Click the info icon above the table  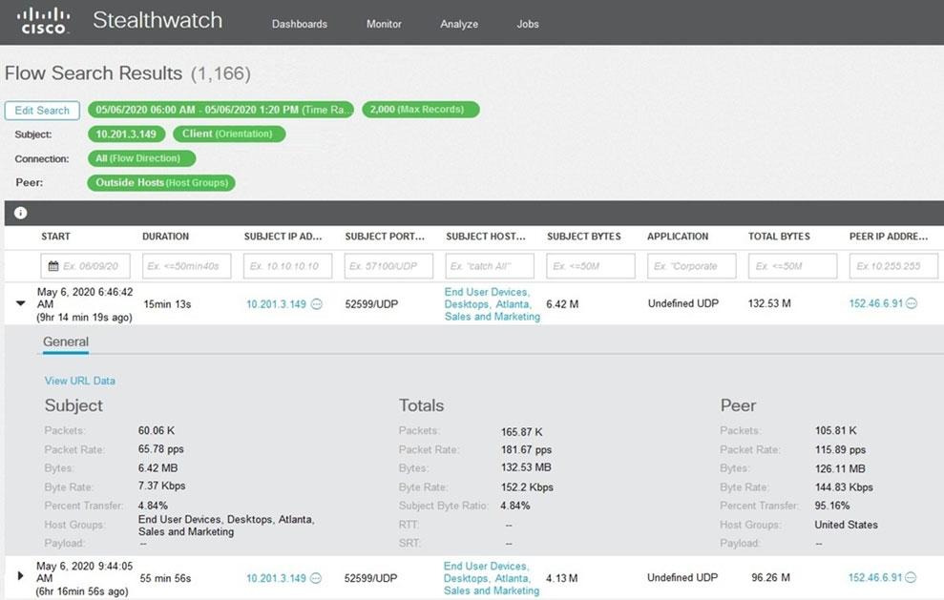click(x=20, y=214)
